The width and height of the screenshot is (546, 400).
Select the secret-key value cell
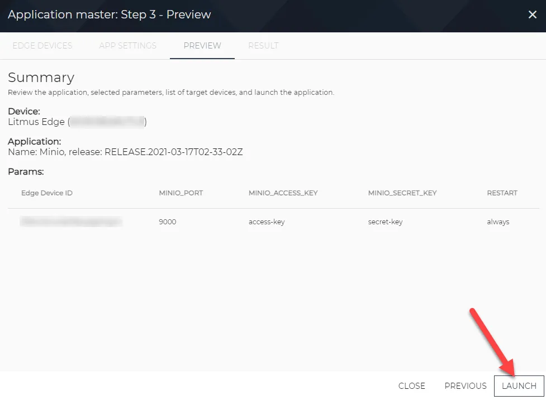(x=385, y=221)
